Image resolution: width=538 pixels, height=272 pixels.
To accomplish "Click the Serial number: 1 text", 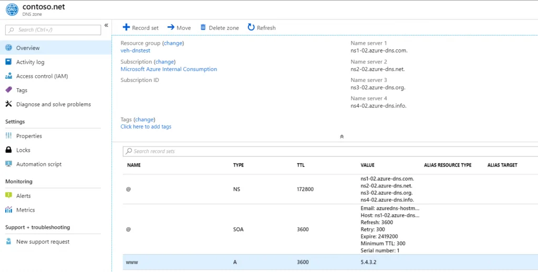I will (x=380, y=250).
